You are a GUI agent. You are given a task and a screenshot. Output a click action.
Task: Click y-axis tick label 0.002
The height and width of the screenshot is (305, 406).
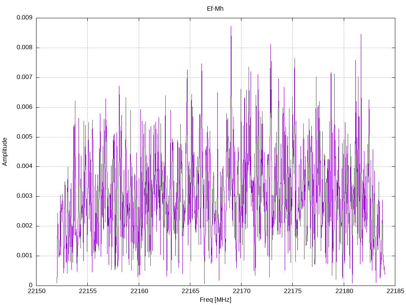click(x=25, y=226)
